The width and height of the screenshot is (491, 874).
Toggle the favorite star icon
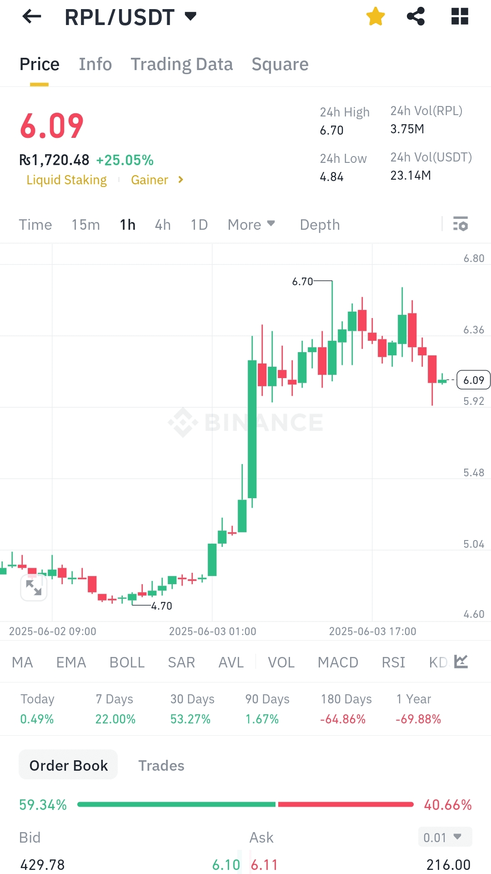click(x=376, y=17)
